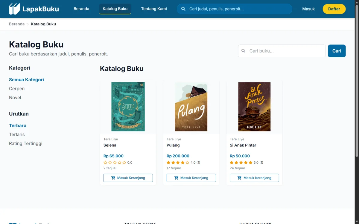Screen dimensions: 359x224
Task: Click the LapakBuku book logo icon
Action: coord(14,9)
